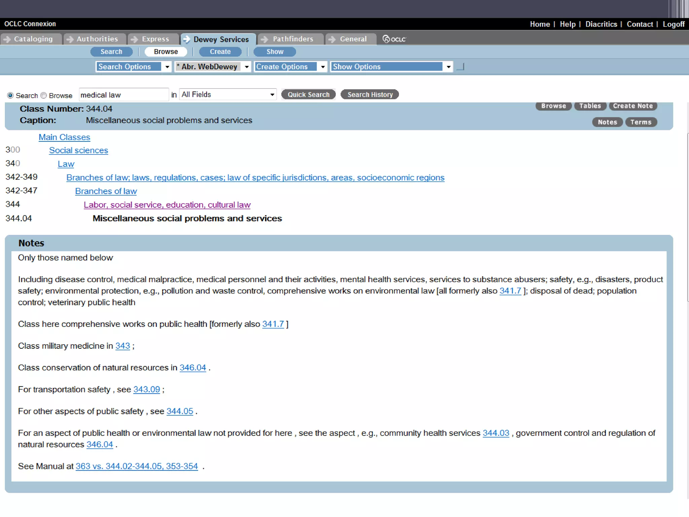Click the medical law search field

coord(123,95)
